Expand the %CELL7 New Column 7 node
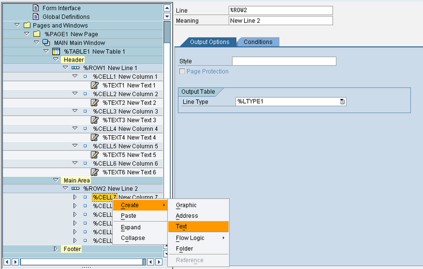The width and height of the screenshot is (423, 269). pyautogui.click(x=75, y=197)
